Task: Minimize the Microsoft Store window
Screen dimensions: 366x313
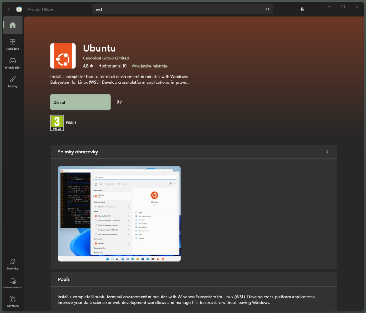Action: [329, 7]
